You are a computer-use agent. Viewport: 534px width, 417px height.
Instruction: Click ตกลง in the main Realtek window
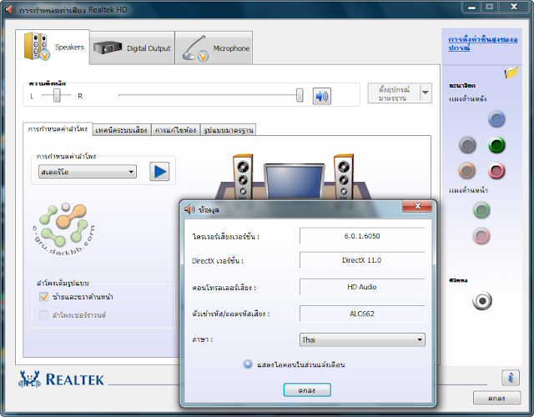pyautogui.click(x=496, y=398)
